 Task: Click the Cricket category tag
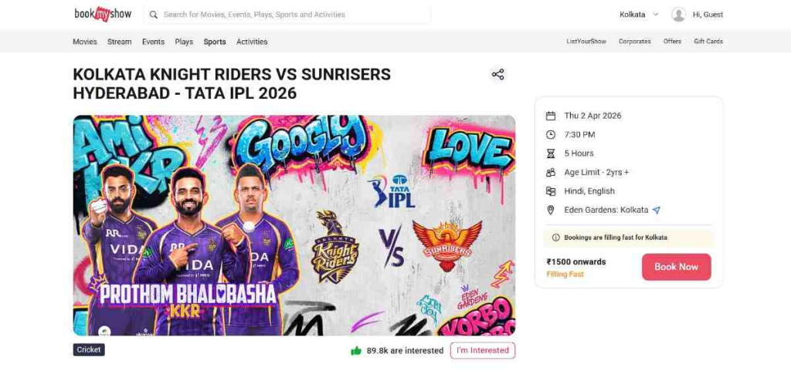point(89,350)
